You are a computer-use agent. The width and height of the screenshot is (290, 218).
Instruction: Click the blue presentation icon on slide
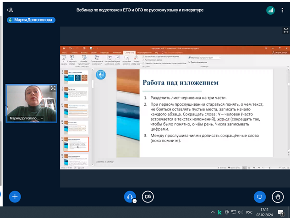point(100,75)
